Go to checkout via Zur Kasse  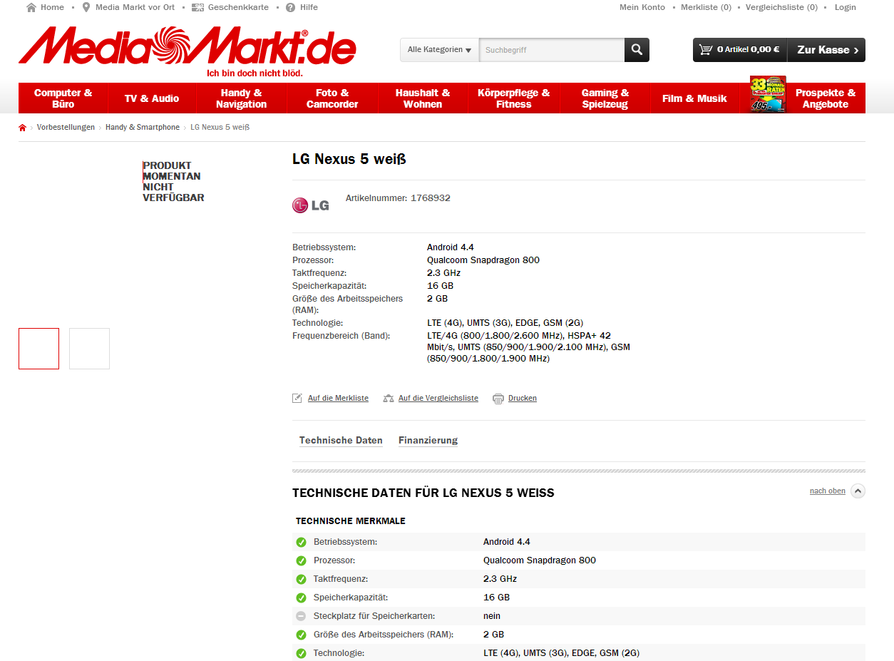point(827,50)
